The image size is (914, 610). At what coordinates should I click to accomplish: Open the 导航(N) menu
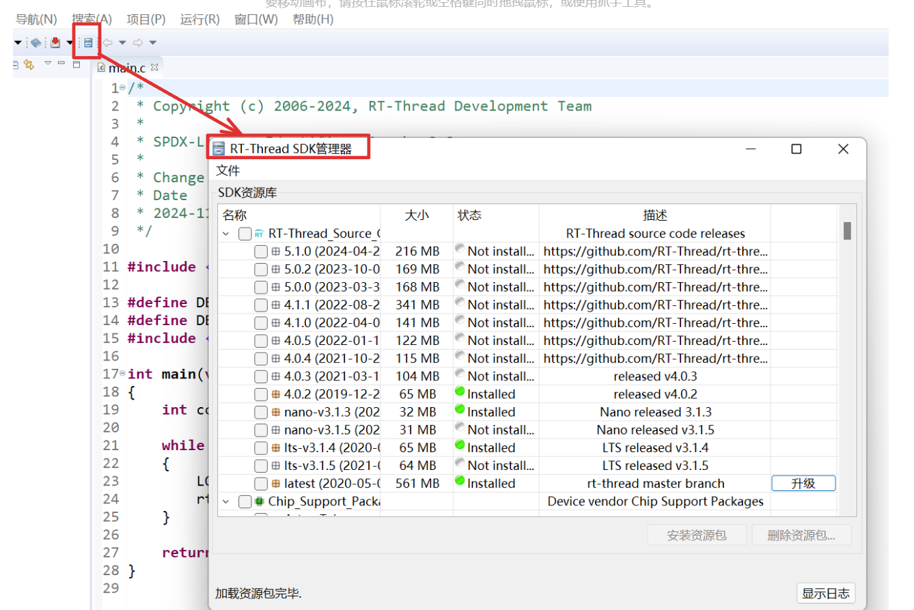coord(36,19)
